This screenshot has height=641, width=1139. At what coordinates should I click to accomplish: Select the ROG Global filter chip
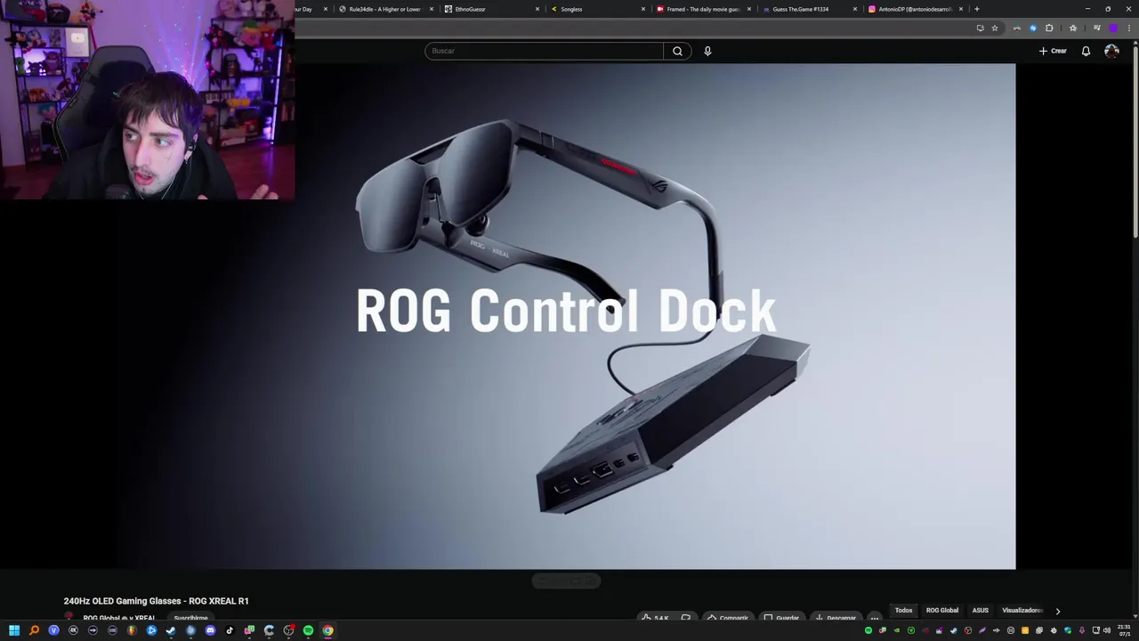click(942, 611)
